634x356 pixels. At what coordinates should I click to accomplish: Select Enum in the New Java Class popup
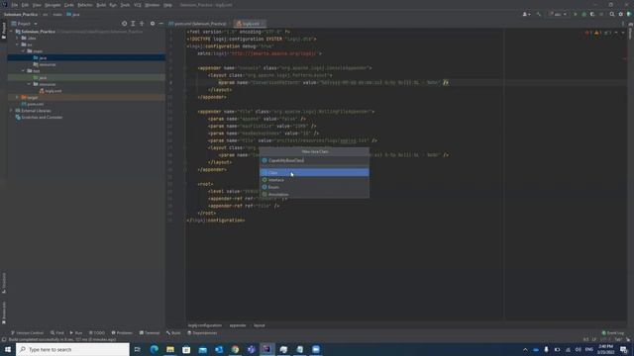(314, 187)
